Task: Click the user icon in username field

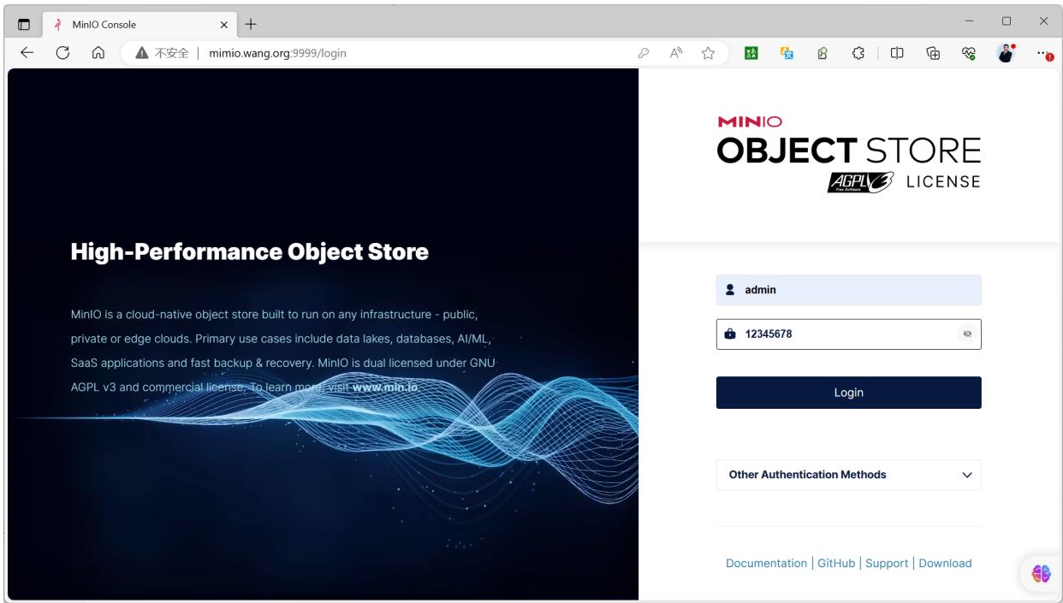Action: point(730,290)
